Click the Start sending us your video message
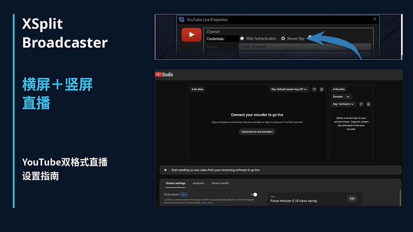The height and width of the screenshot is (232, 413). pos(215,170)
